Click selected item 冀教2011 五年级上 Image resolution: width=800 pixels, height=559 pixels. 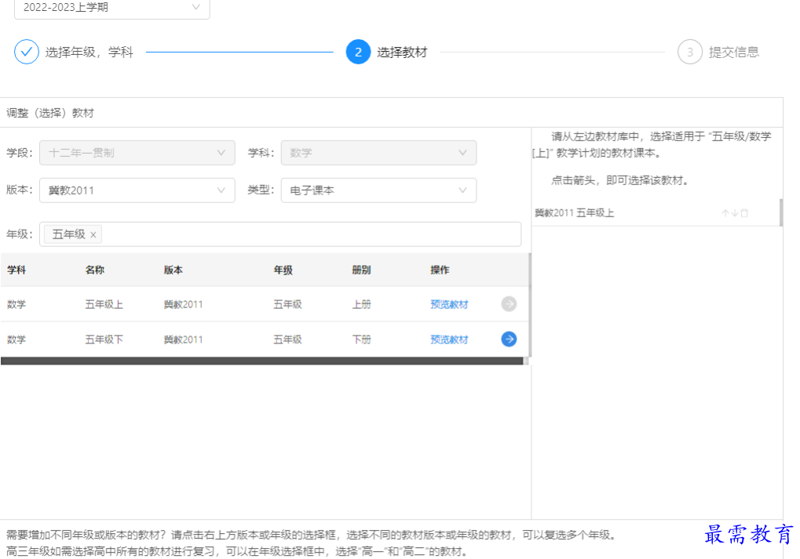575,213
